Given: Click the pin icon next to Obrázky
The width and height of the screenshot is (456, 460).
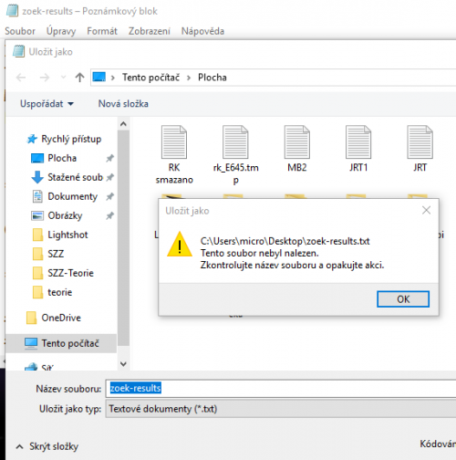Looking at the screenshot, I should 109,215.
